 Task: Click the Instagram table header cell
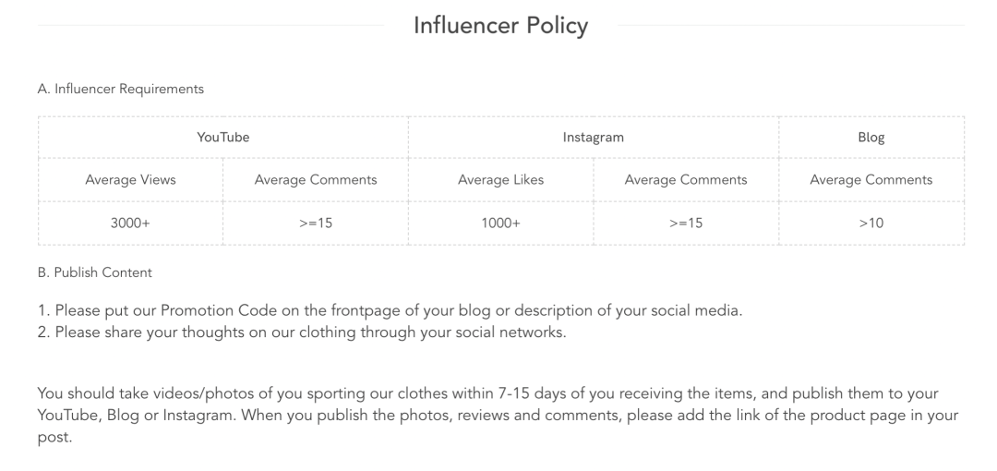[594, 138]
